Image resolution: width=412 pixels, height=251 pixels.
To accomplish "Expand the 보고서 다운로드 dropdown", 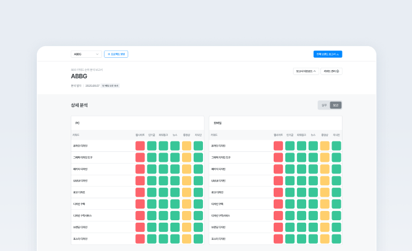I will tap(306, 71).
